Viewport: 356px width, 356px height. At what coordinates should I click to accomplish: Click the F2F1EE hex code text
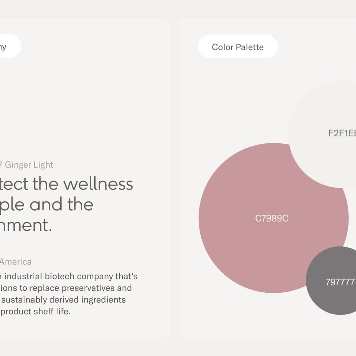click(342, 133)
